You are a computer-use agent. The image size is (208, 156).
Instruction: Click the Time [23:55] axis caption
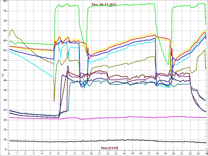109,148
